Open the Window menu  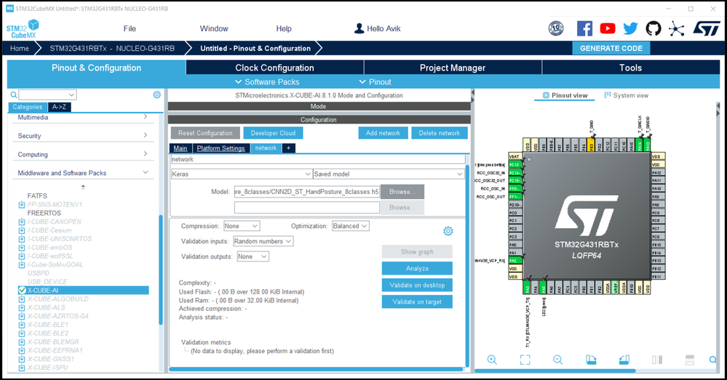click(x=214, y=28)
